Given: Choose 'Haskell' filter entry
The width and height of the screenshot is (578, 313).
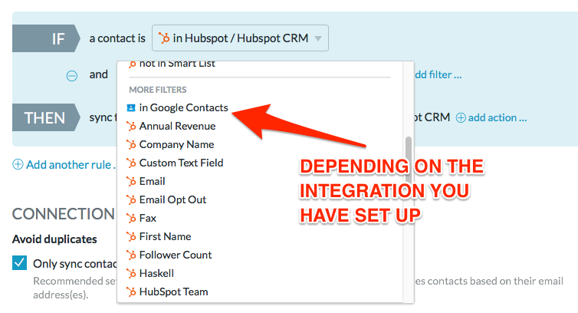Looking at the screenshot, I should (x=156, y=274).
